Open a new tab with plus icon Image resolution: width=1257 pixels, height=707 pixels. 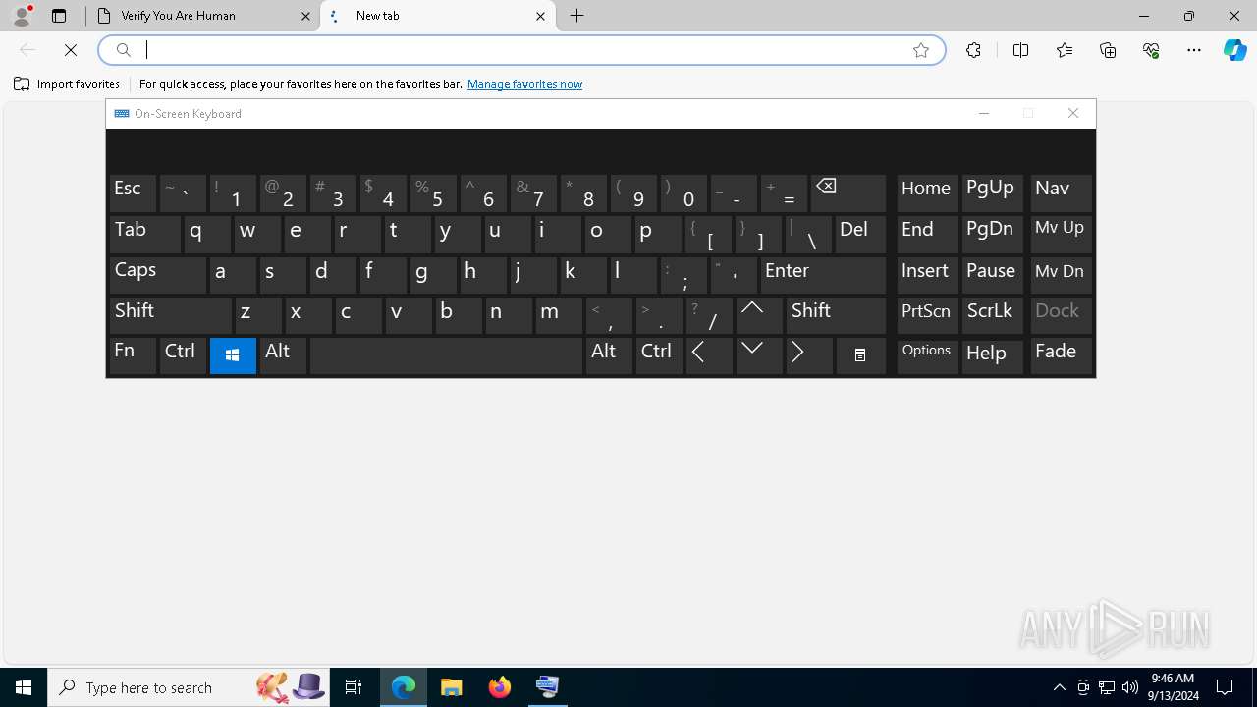577,16
